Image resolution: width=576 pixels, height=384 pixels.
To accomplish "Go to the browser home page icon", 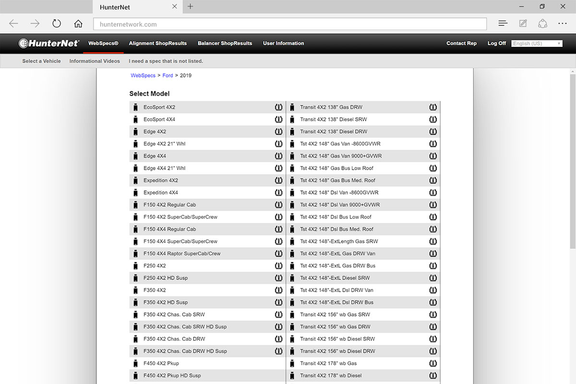I will point(78,24).
